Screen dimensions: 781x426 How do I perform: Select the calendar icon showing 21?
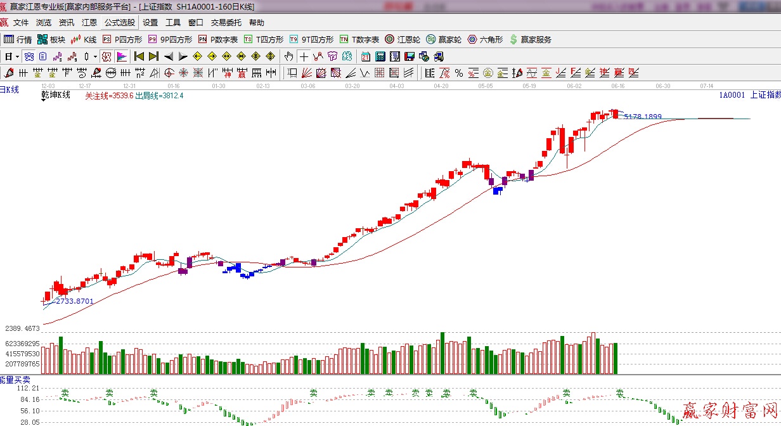[366, 56]
